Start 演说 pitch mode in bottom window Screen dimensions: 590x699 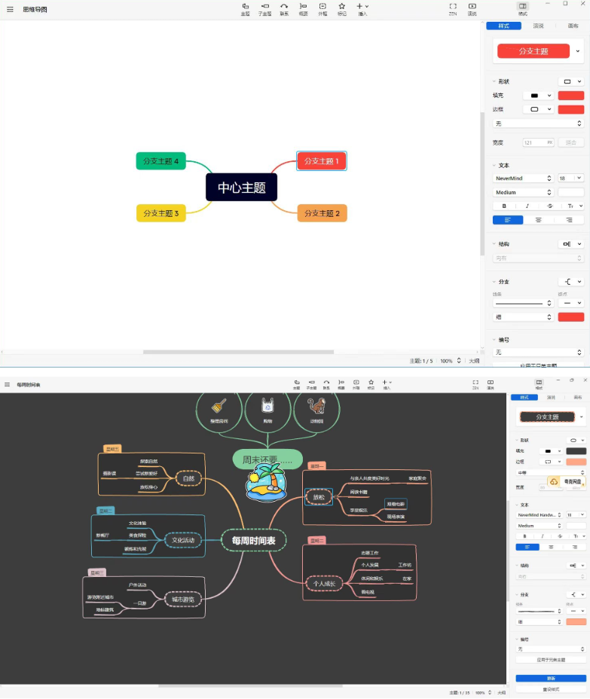pyautogui.click(x=491, y=384)
